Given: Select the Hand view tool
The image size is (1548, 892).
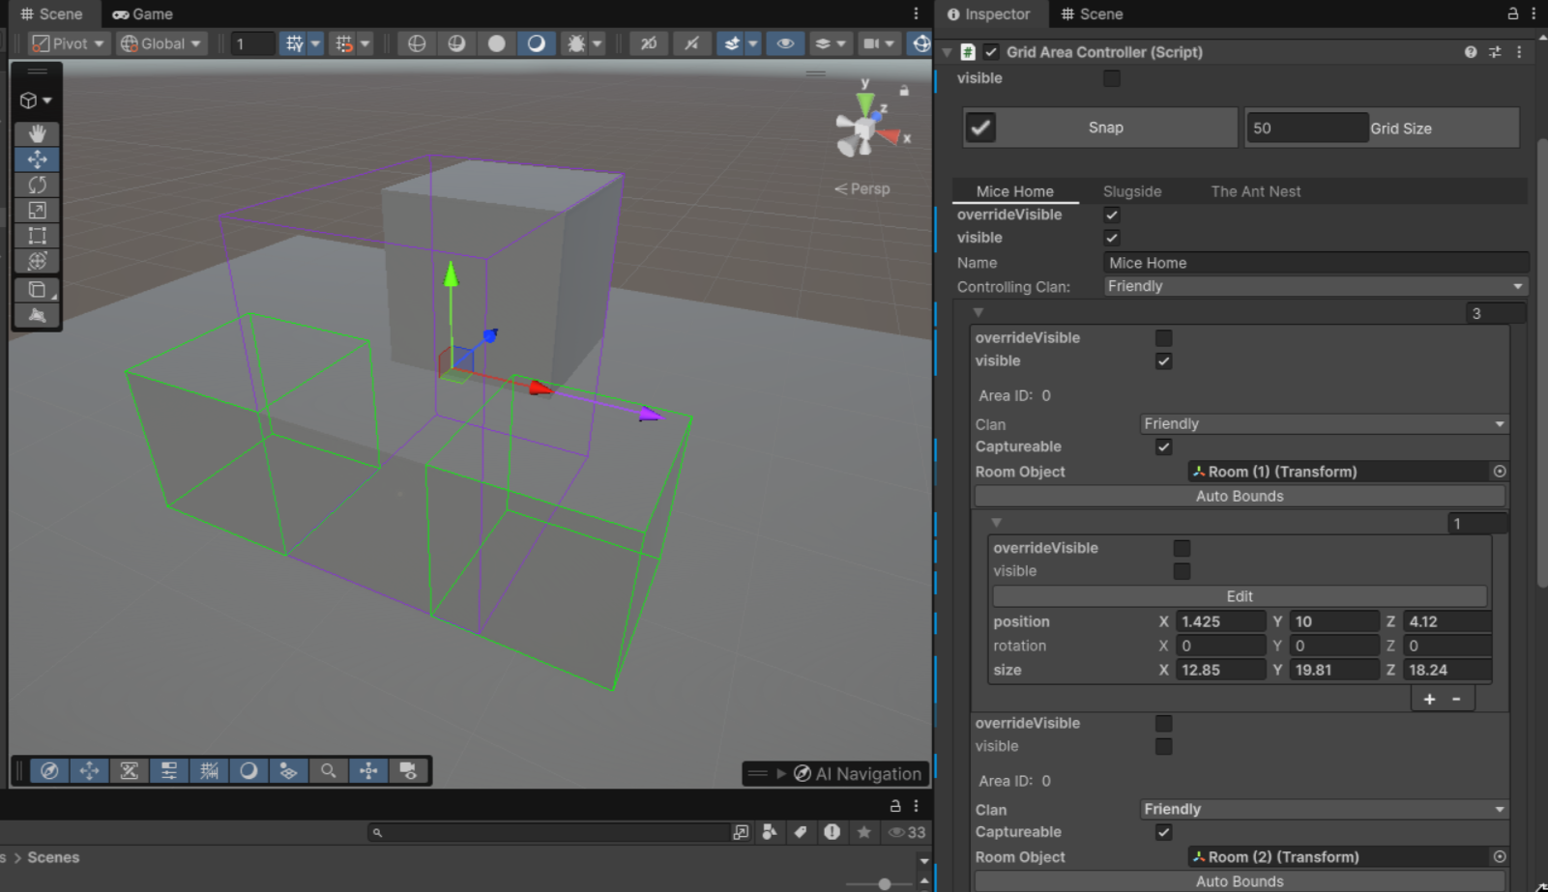Looking at the screenshot, I should (x=37, y=133).
